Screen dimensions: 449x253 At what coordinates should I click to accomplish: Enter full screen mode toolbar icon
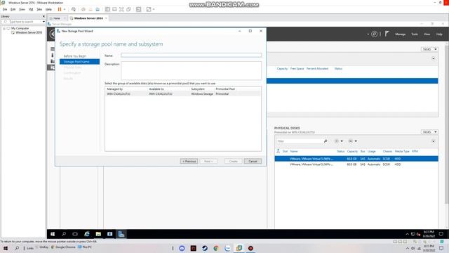[x=121, y=9]
